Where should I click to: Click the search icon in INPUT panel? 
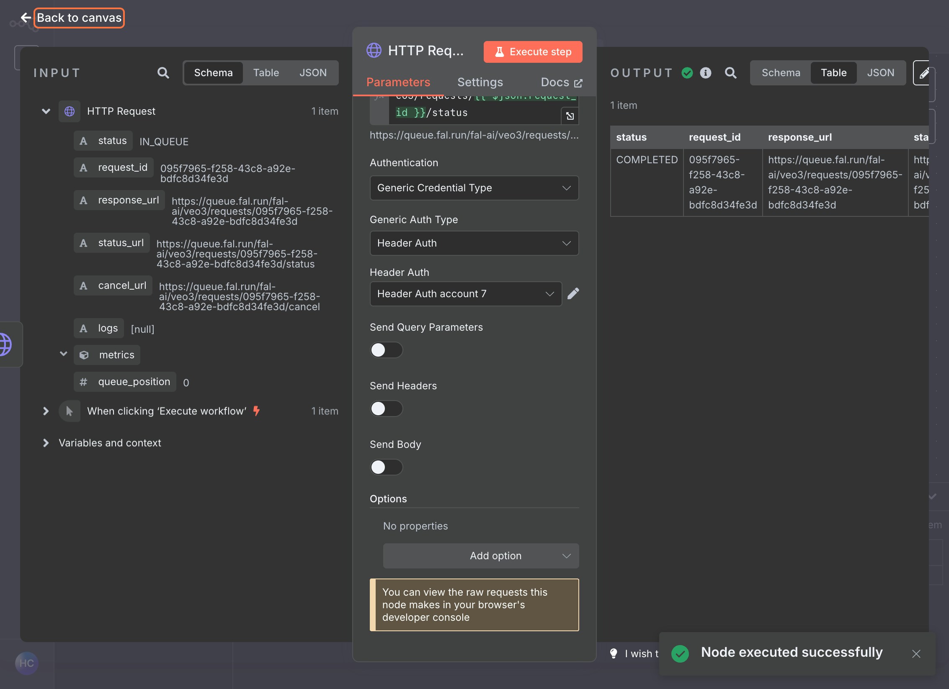point(163,73)
